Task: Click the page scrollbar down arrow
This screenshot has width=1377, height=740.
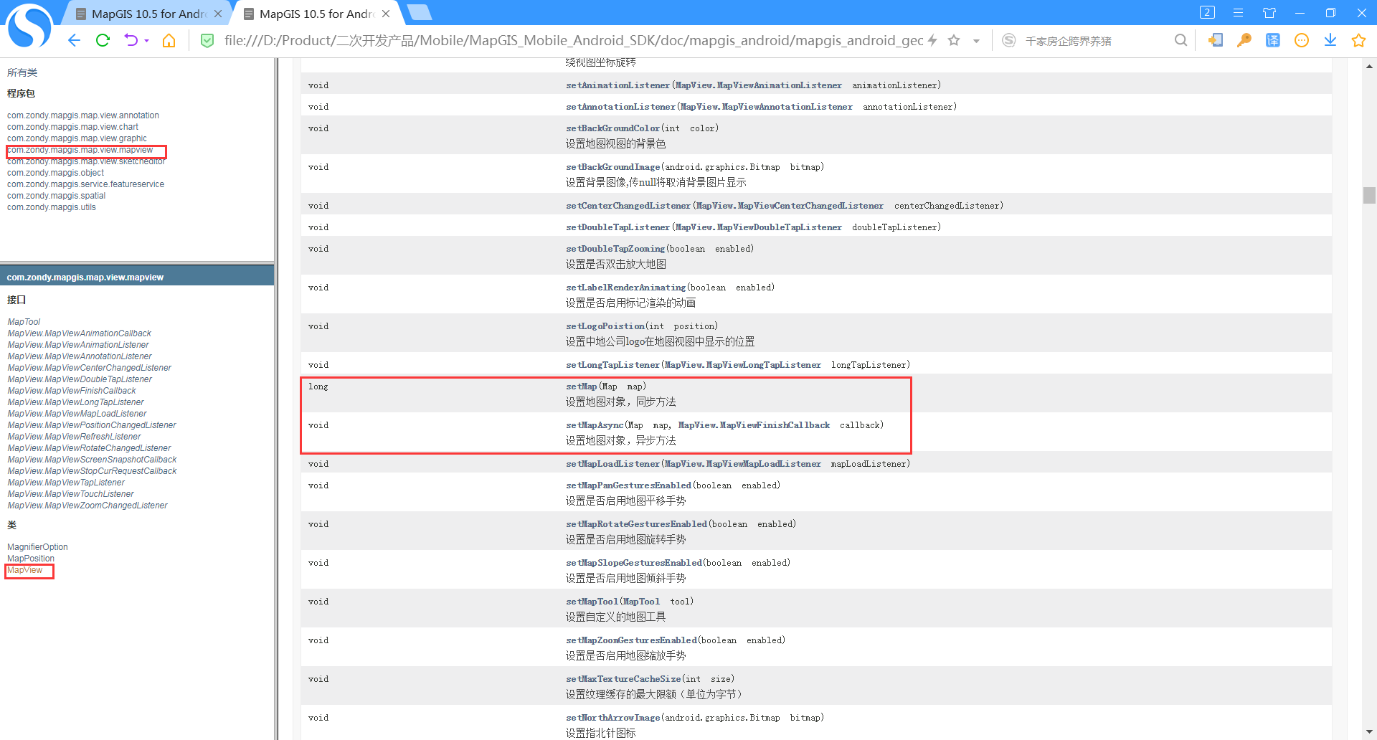Action: (1369, 732)
